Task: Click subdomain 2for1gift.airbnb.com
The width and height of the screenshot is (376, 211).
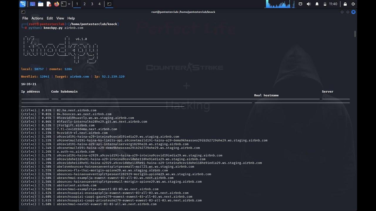Action: pos(76,125)
